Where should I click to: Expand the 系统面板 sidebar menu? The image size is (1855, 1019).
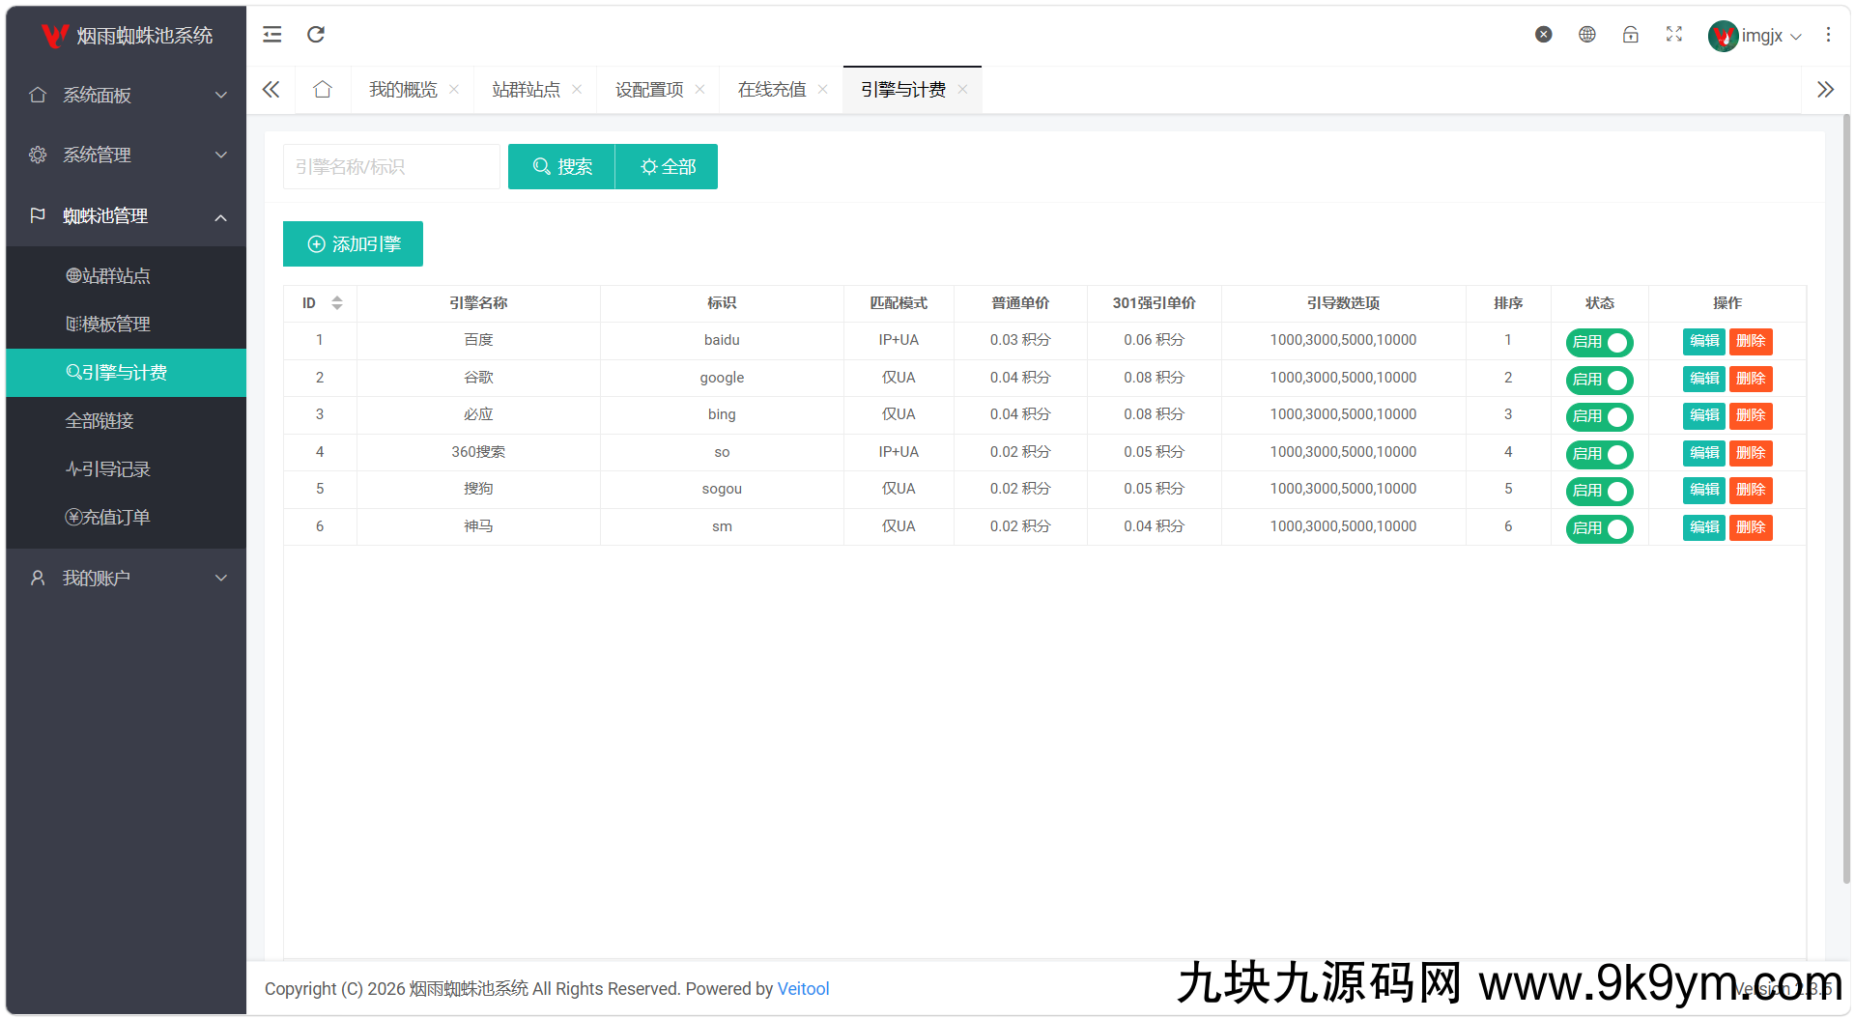pyautogui.click(x=127, y=95)
